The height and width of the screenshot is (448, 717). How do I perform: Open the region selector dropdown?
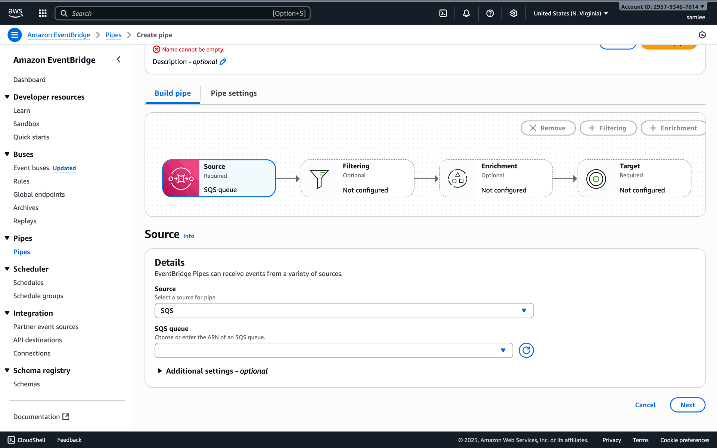tap(571, 13)
